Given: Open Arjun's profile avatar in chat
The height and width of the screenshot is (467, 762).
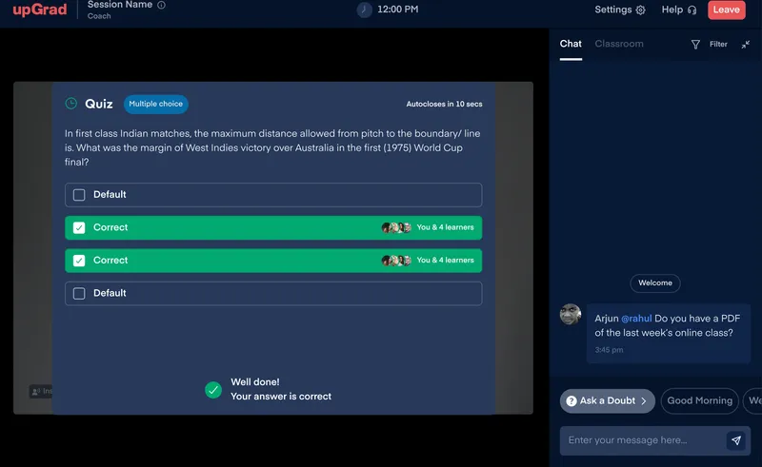Looking at the screenshot, I should pos(571,315).
